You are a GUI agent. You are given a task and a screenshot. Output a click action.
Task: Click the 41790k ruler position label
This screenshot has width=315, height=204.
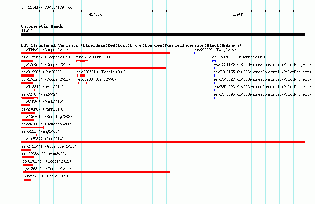237,14
